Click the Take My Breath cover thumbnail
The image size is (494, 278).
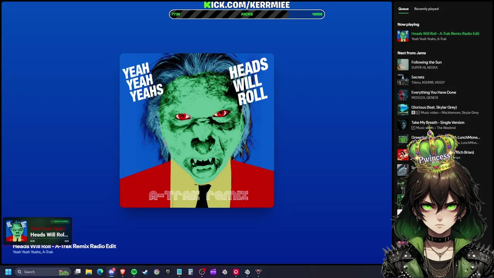[403, 125]
